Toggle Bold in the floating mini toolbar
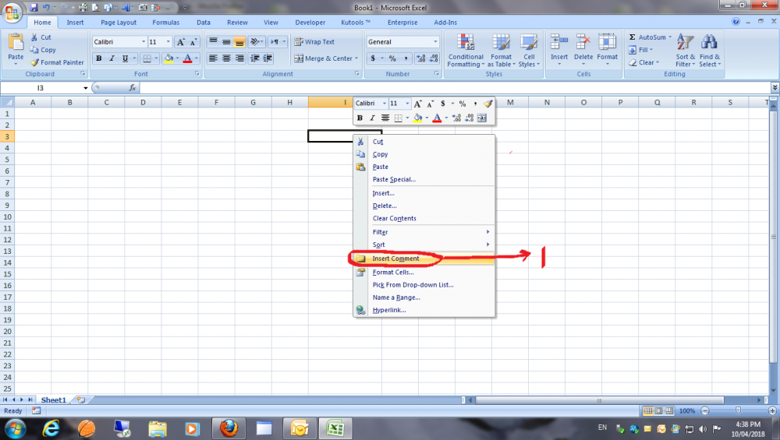 click(x=360, y=118)
